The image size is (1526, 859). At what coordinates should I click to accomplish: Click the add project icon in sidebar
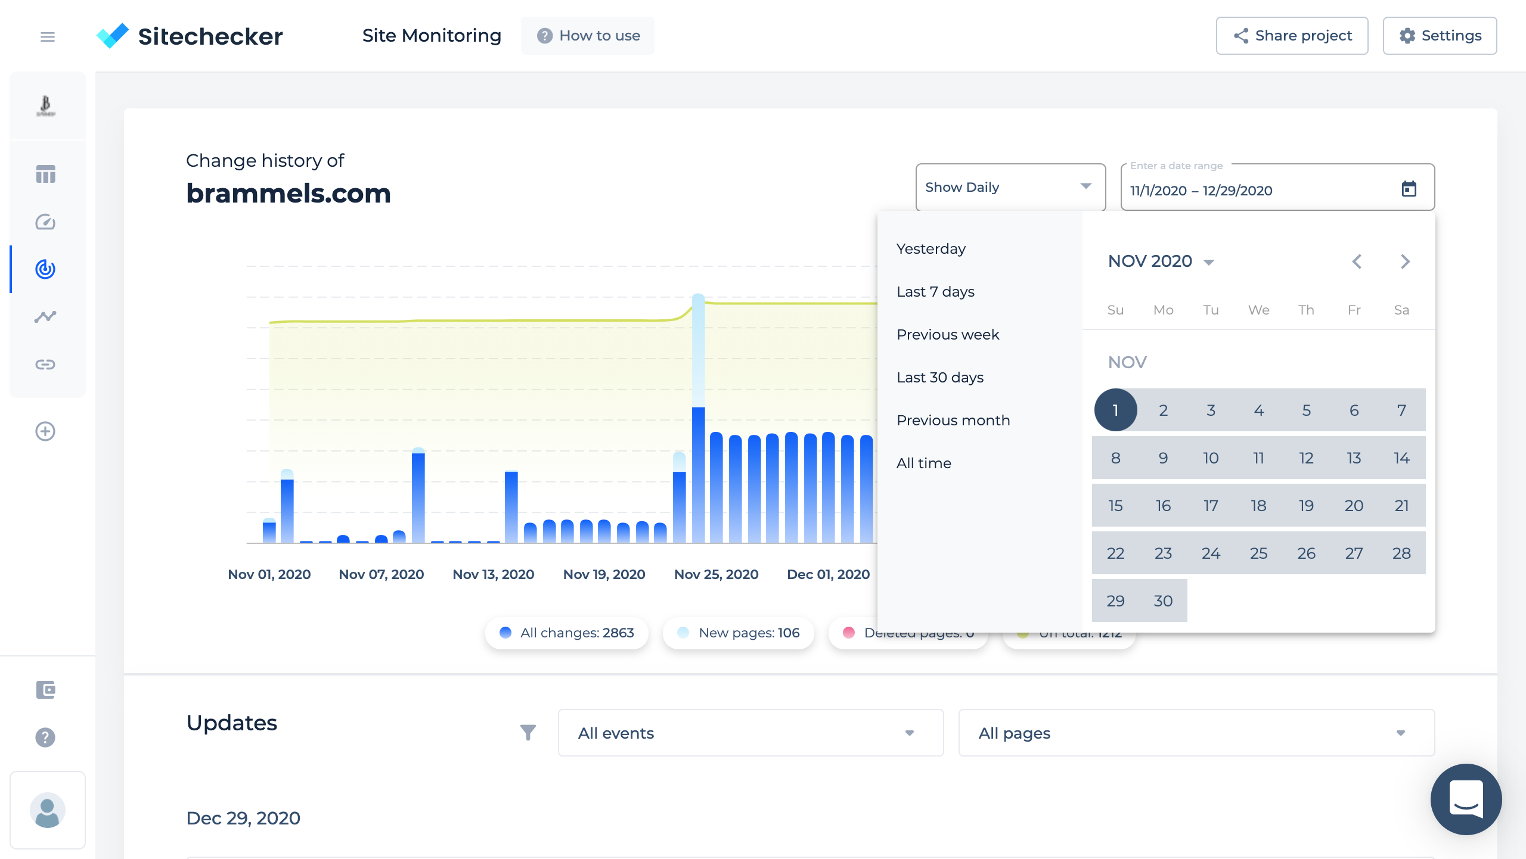pyautogui.click(x=45, y=431)
